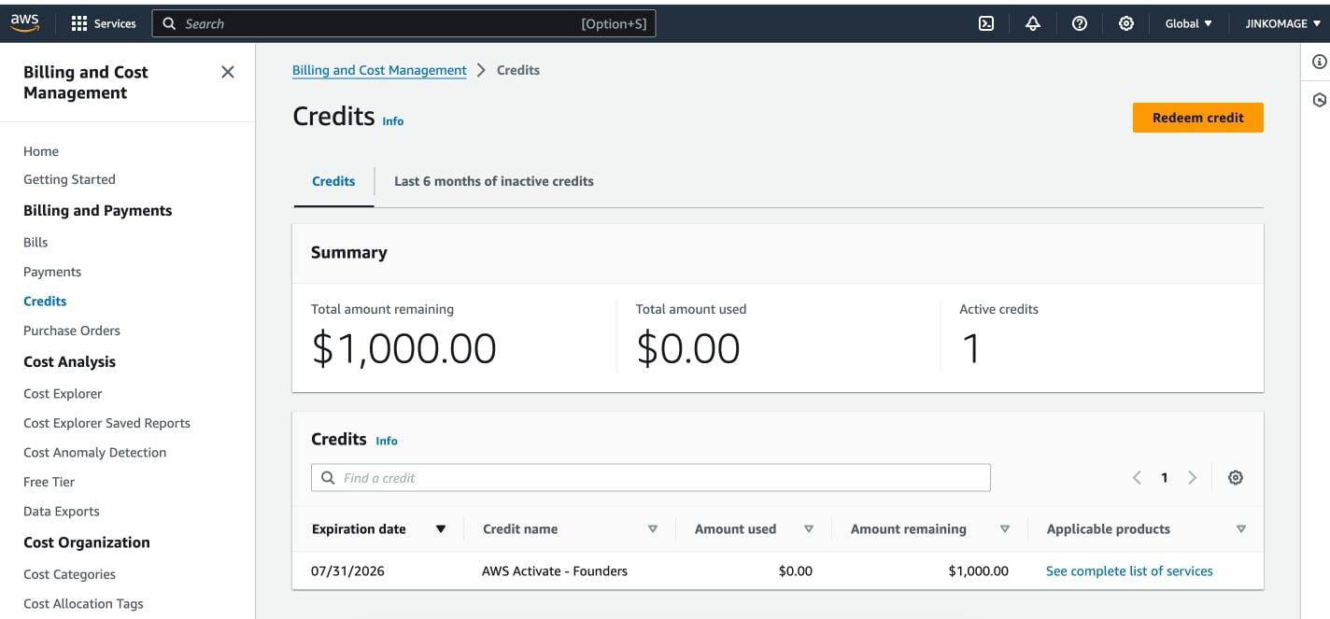The image size is (1330, 619).
Task: Open Purchase Orders in sidebar
Action: (x=72, y=331)
